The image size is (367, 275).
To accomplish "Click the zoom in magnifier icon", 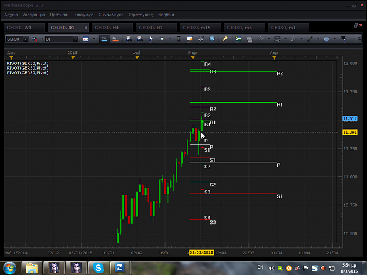I will coord(129,39).
